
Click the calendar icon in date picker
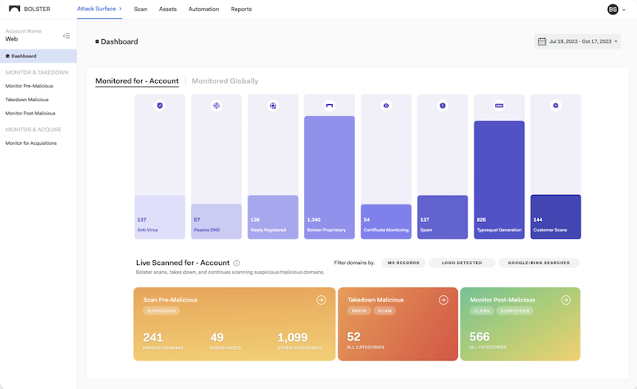(542, 41)
